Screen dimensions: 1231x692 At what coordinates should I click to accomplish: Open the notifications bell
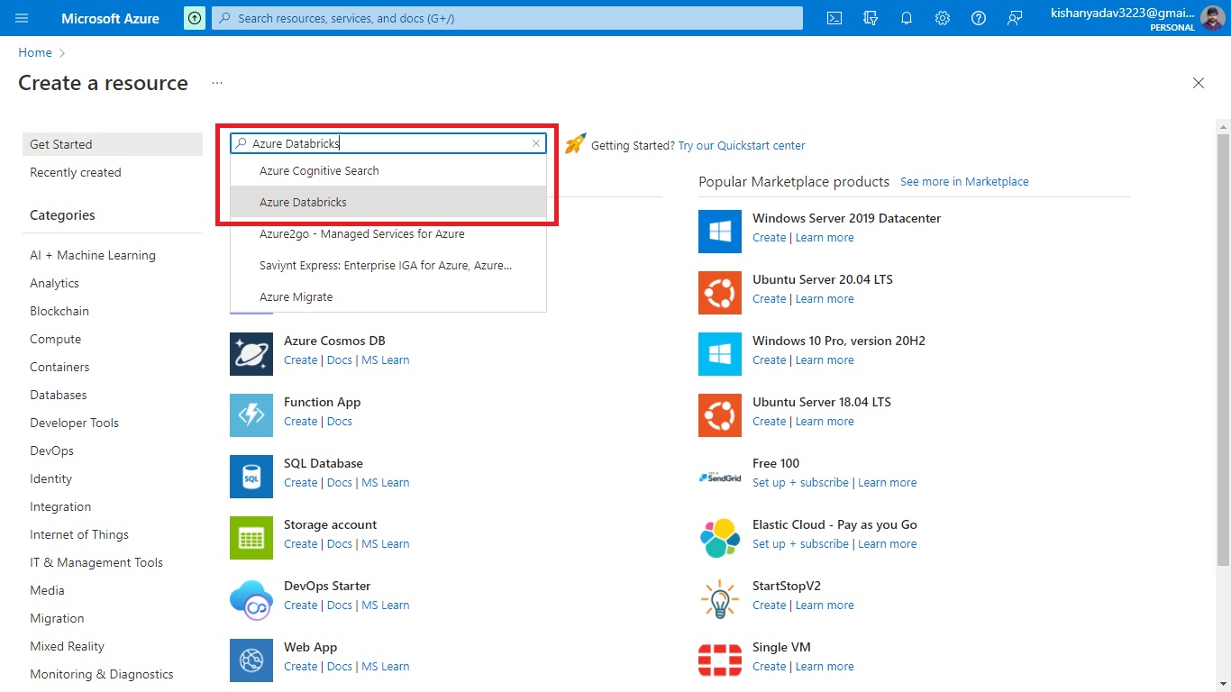[x=907, y=18]
